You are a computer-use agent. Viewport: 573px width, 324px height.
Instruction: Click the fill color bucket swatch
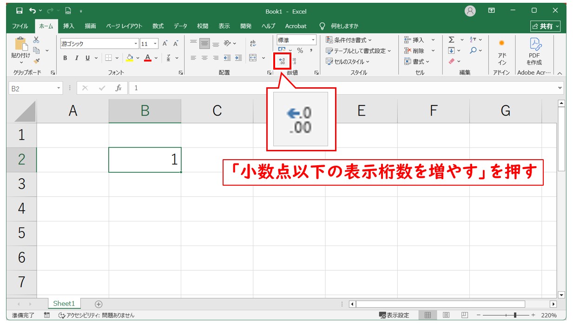(130, 58)
